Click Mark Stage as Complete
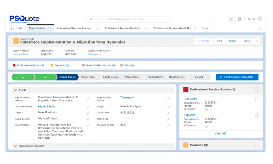This screenshot has height=164, width=273. click(237, 77)
